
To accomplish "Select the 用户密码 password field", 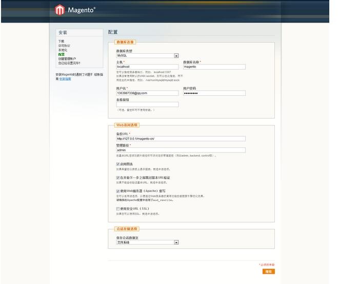I will point(214,93).
